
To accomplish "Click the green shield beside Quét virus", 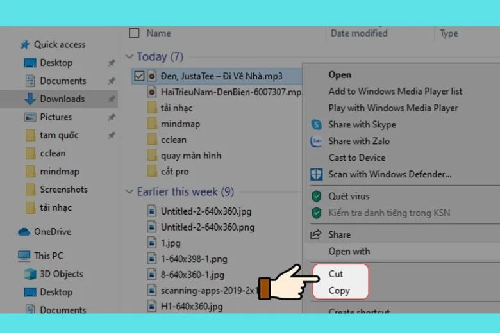I will [316, 197].
